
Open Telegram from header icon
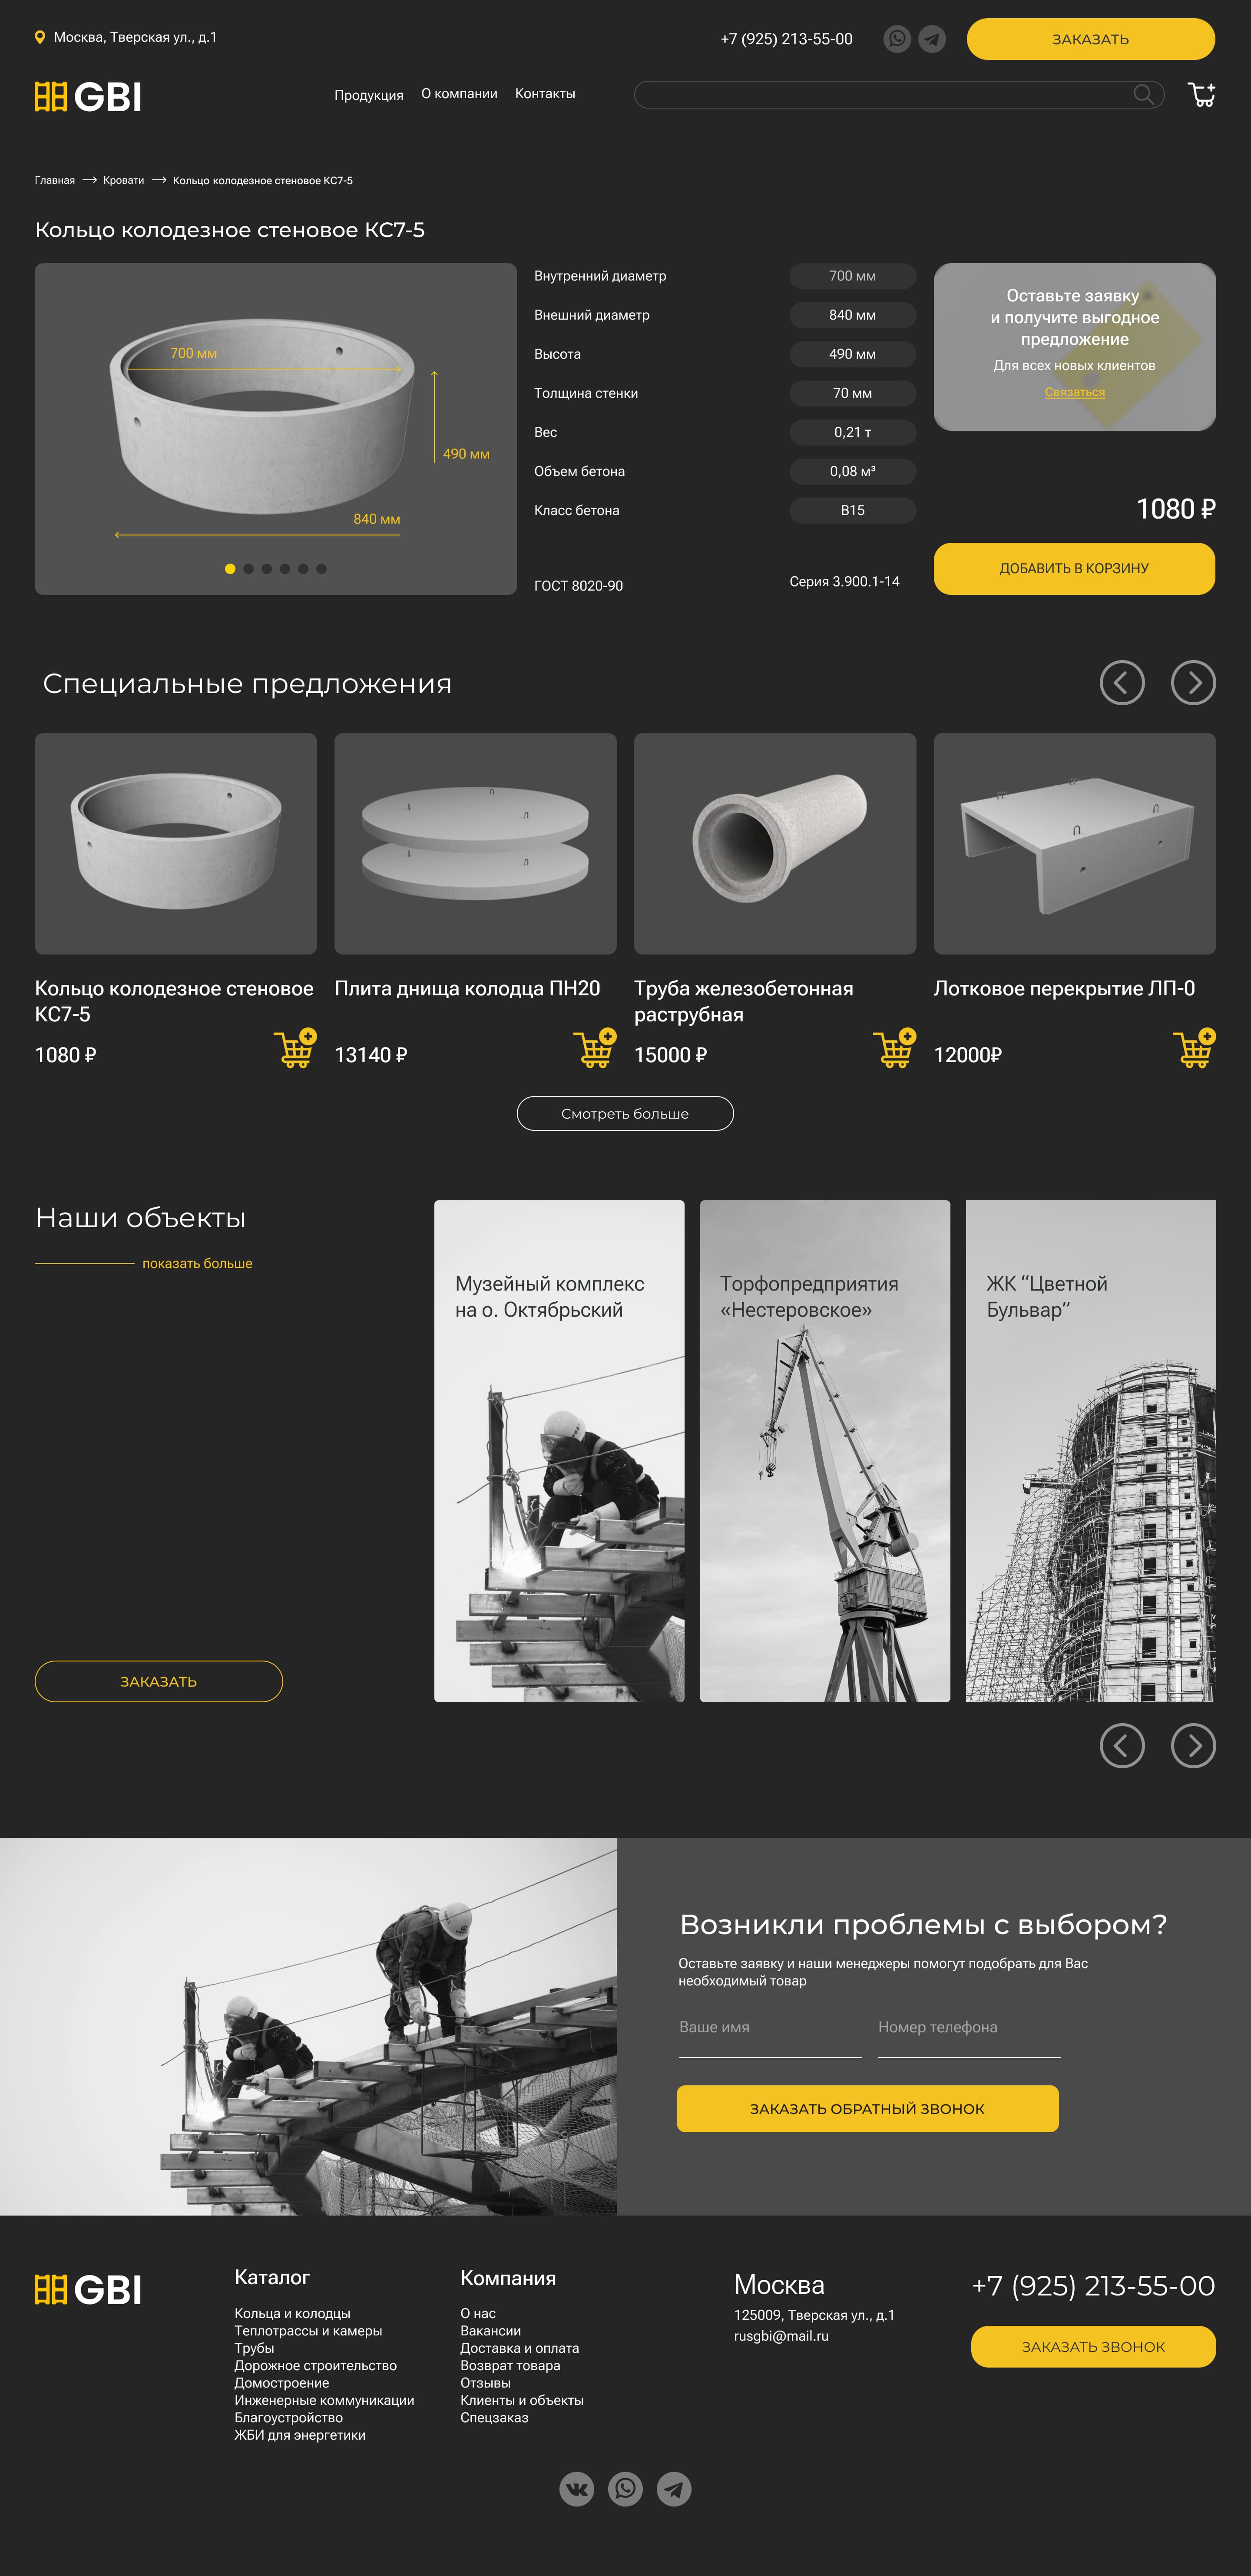[932, 39]
